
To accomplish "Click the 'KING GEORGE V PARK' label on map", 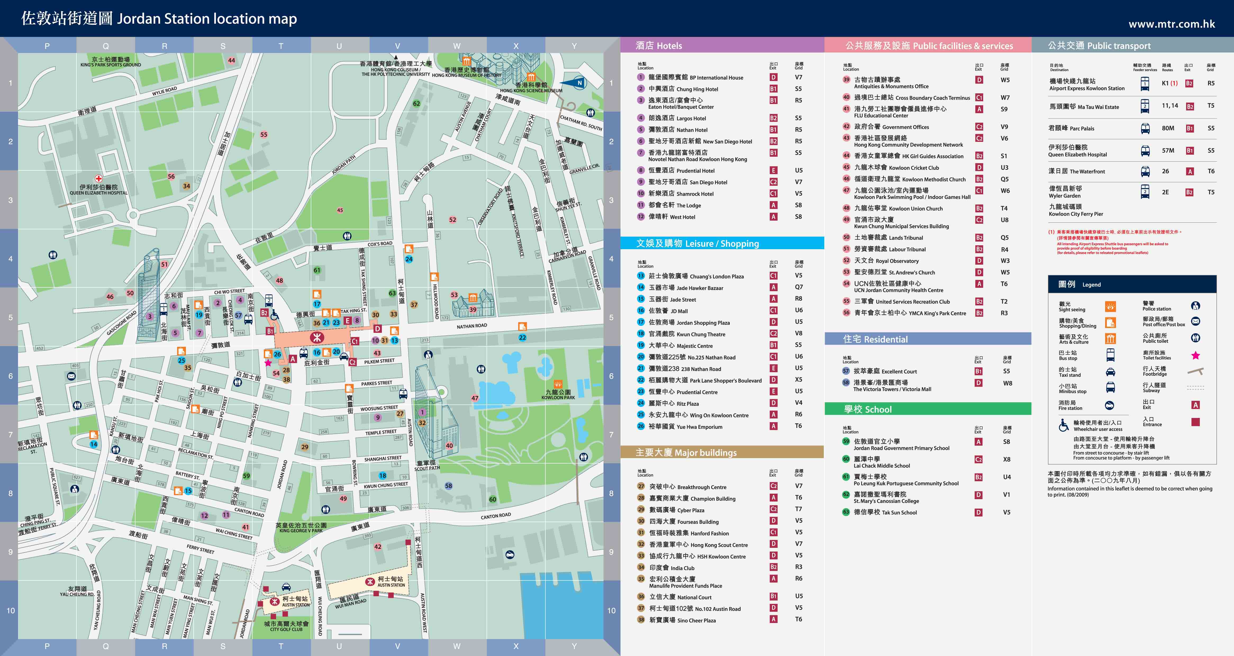I will point(301,531).
